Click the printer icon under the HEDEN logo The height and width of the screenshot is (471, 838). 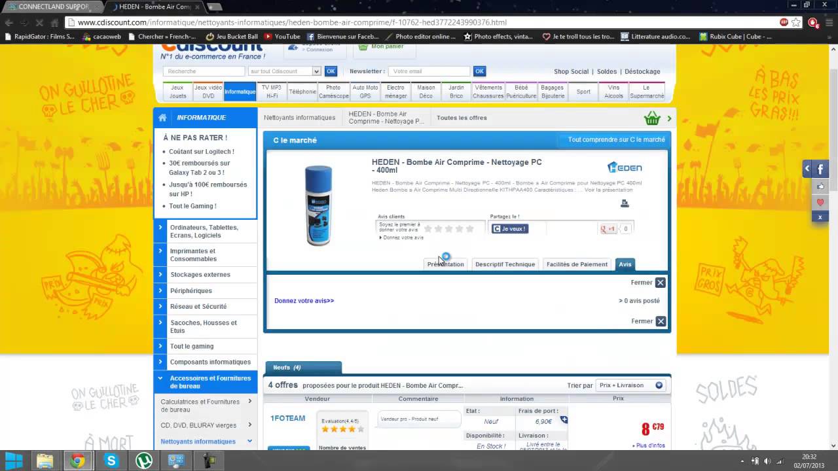[625, 203]
